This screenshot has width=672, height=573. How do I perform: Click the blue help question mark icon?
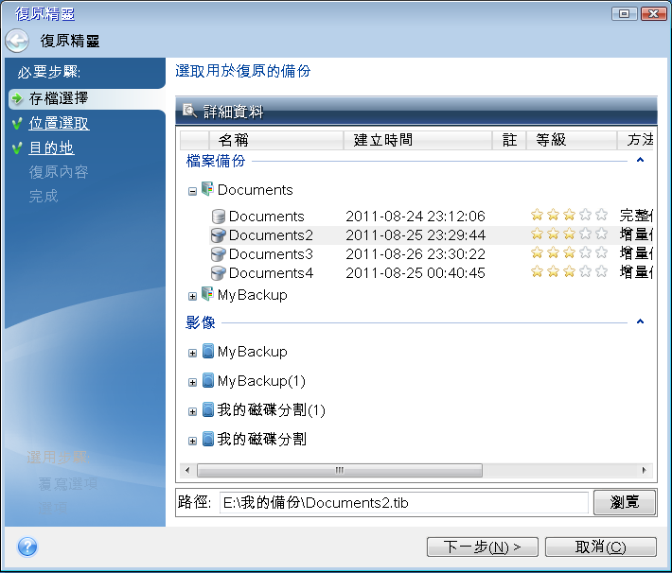point(27,547)
